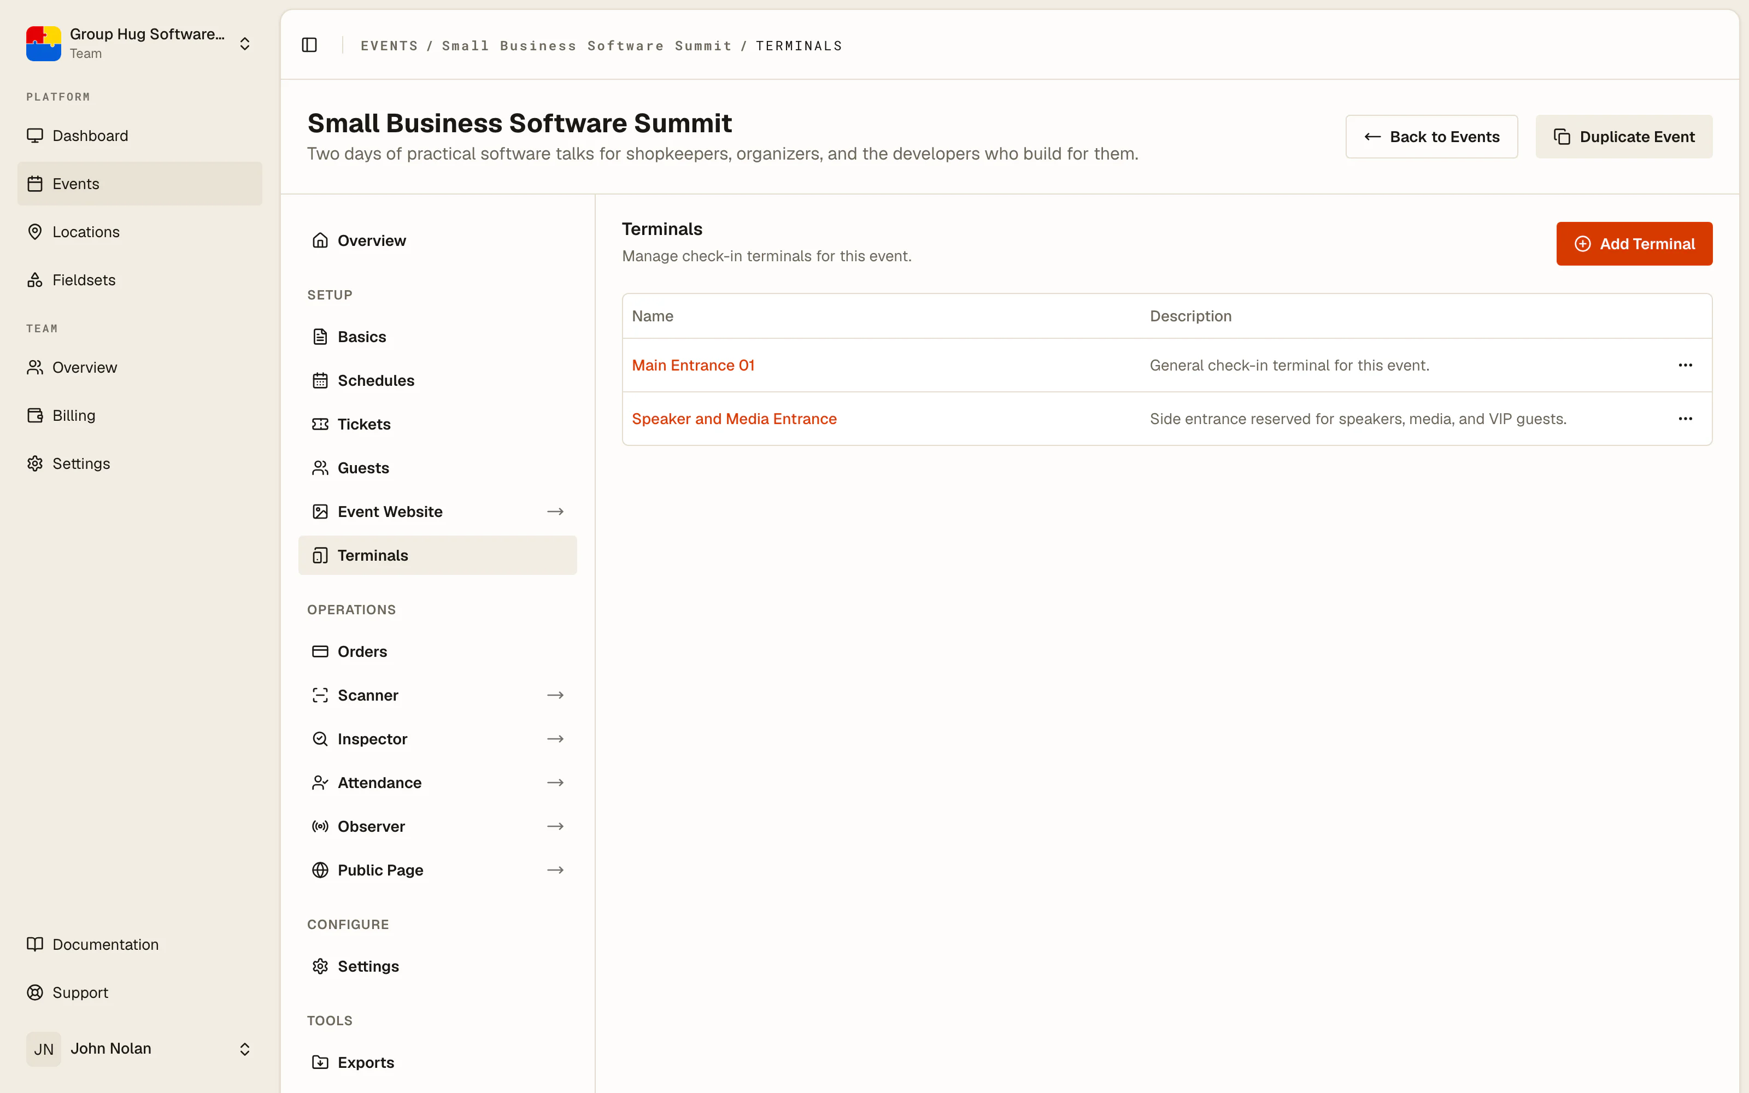
Task: Open Event Website via its arrow
Action: tap(555, 512)
